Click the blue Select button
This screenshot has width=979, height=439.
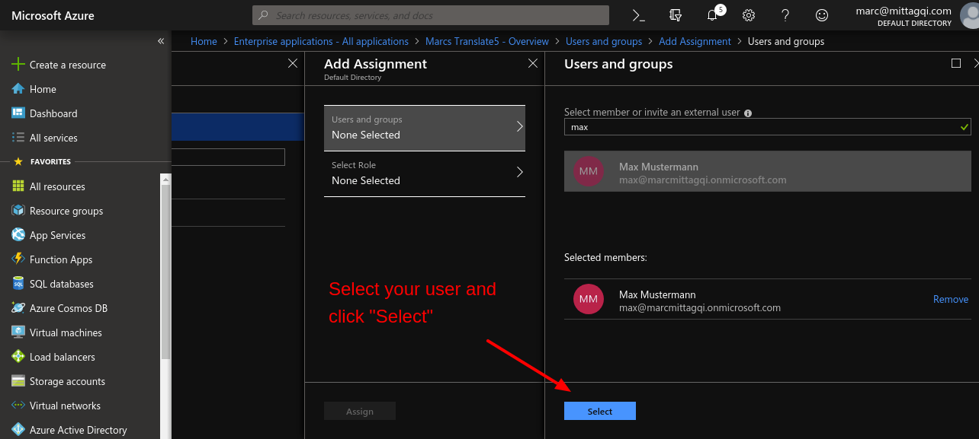coord(600,411)
